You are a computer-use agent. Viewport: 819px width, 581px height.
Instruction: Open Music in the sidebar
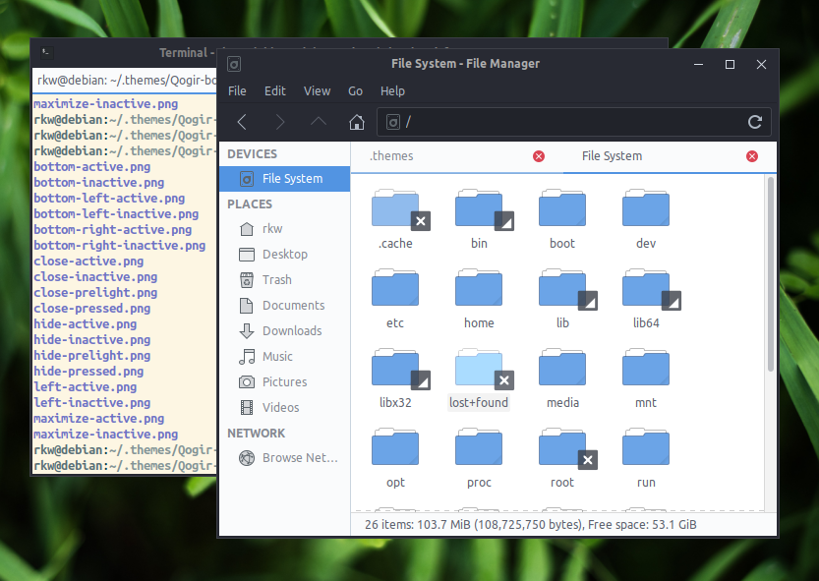coord(285,356)
